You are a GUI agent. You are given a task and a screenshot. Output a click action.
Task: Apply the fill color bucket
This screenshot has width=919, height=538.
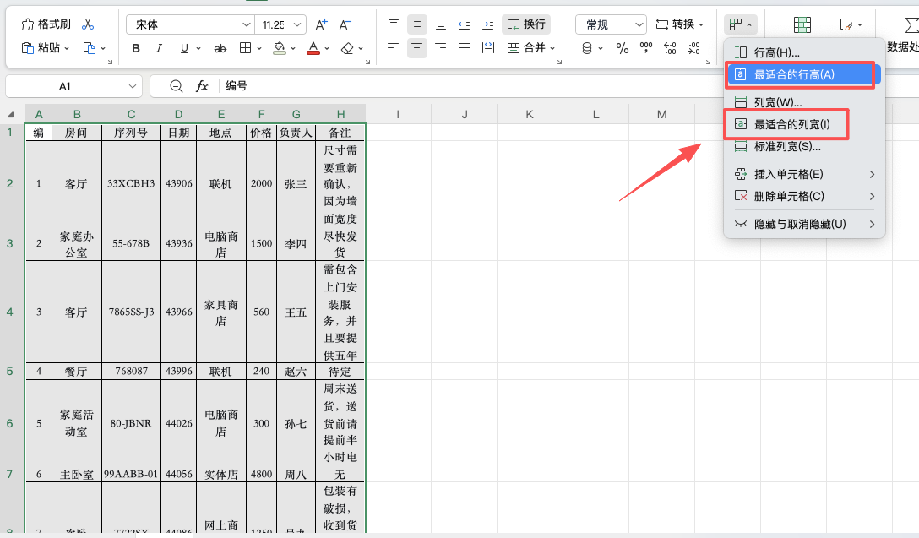coord(280,49)
